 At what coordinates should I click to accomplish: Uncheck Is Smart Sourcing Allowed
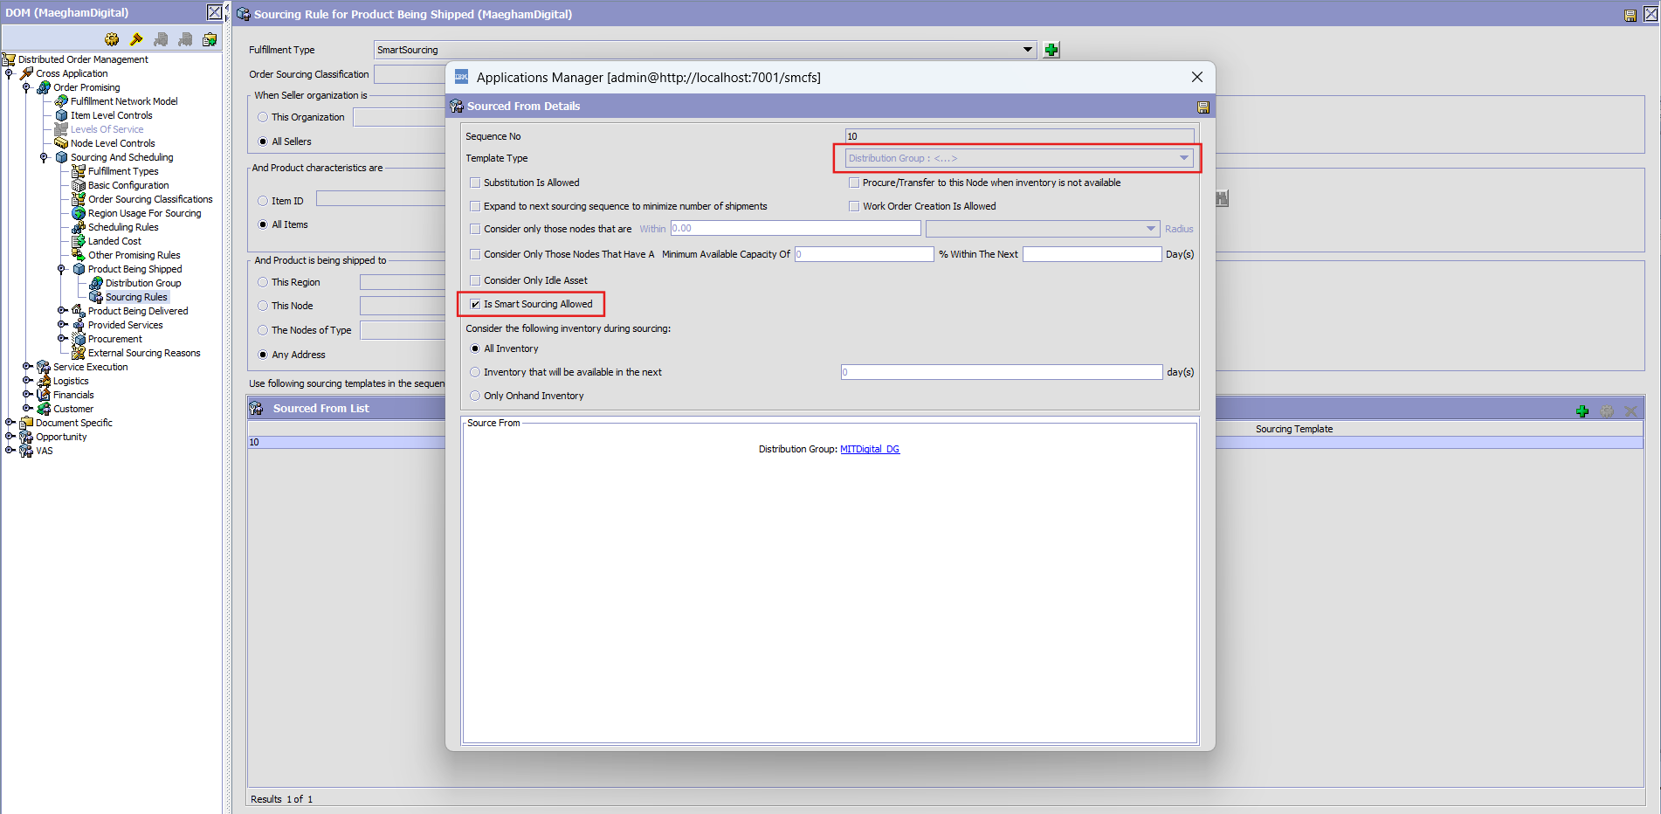(x=475, y=304)
